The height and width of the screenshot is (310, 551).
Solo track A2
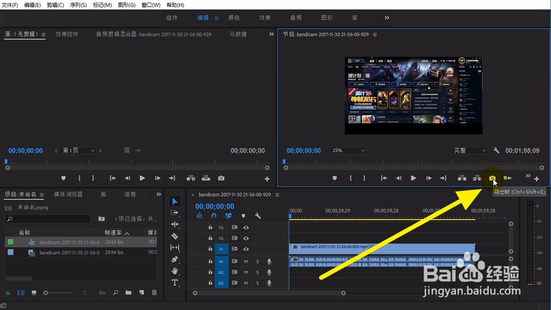point(257,272)
